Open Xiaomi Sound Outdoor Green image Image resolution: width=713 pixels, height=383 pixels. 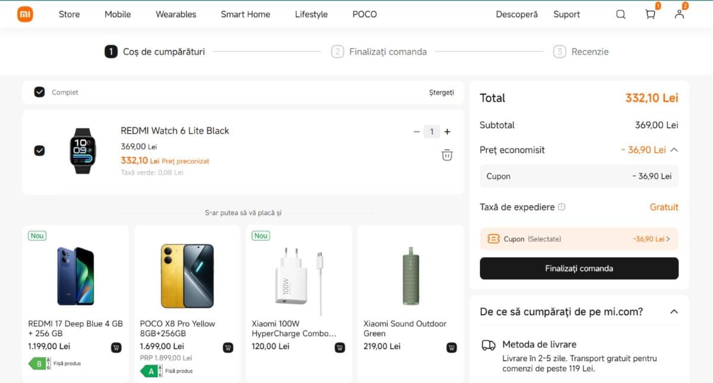411,276
